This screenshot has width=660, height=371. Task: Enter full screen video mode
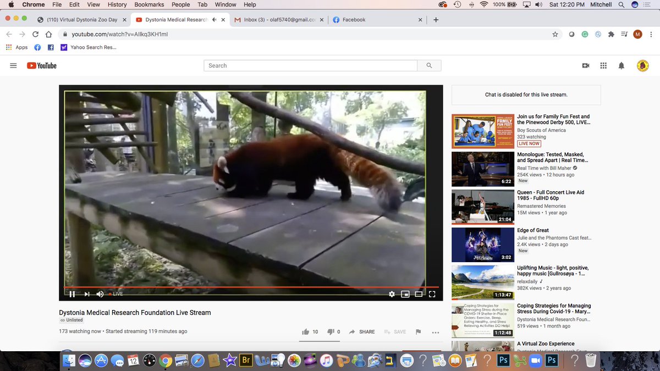point(432,294)
